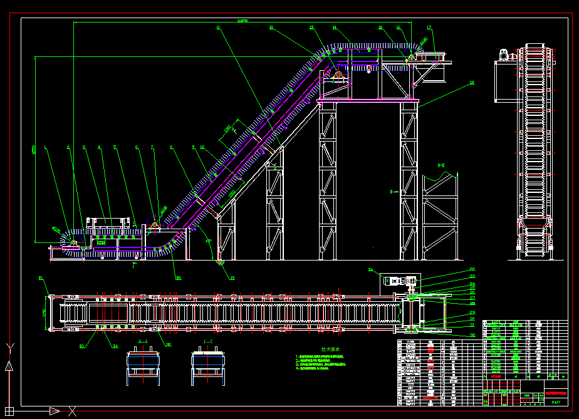Select callout number 36 near motor
Image resolution: width=579 pixels, height=419 pixels.
[371, 270]
